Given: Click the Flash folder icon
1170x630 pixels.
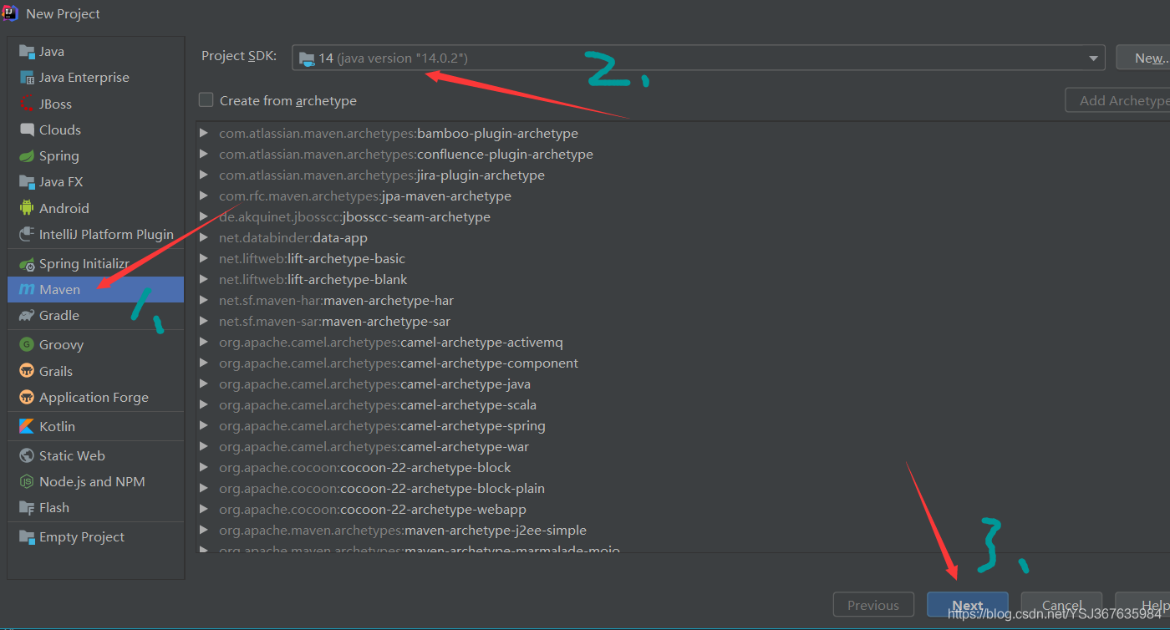Looking at the screenshot, I should click(26, 507).
